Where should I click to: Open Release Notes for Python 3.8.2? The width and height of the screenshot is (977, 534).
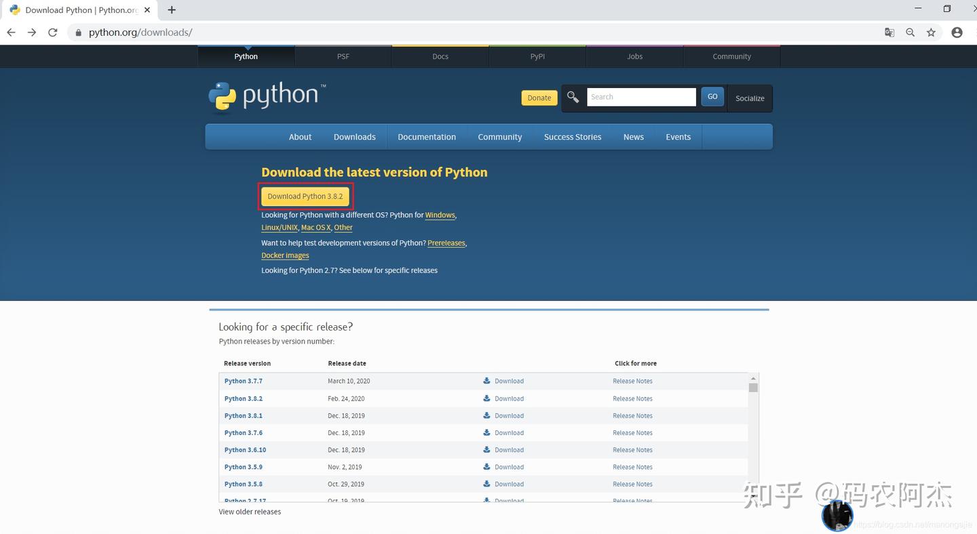[x=632, y=398]
